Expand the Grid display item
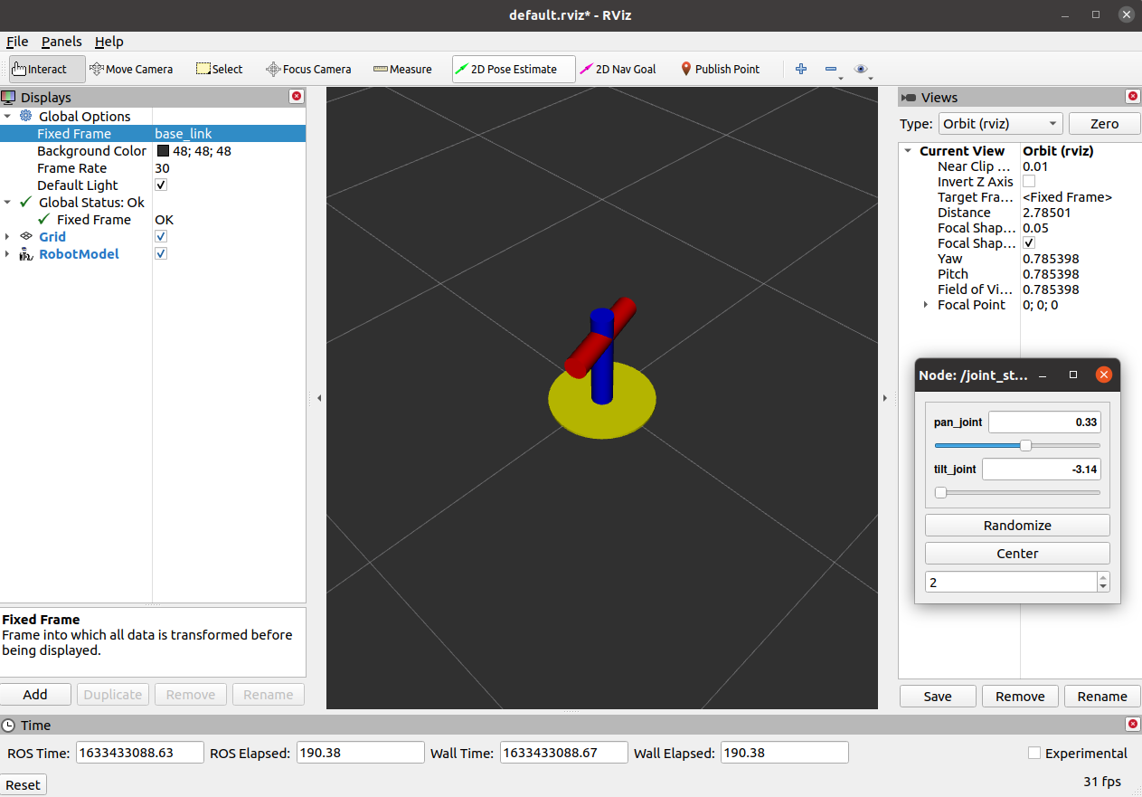The width and height of the screenshot is (1142, 797). [x=8, y=236]
